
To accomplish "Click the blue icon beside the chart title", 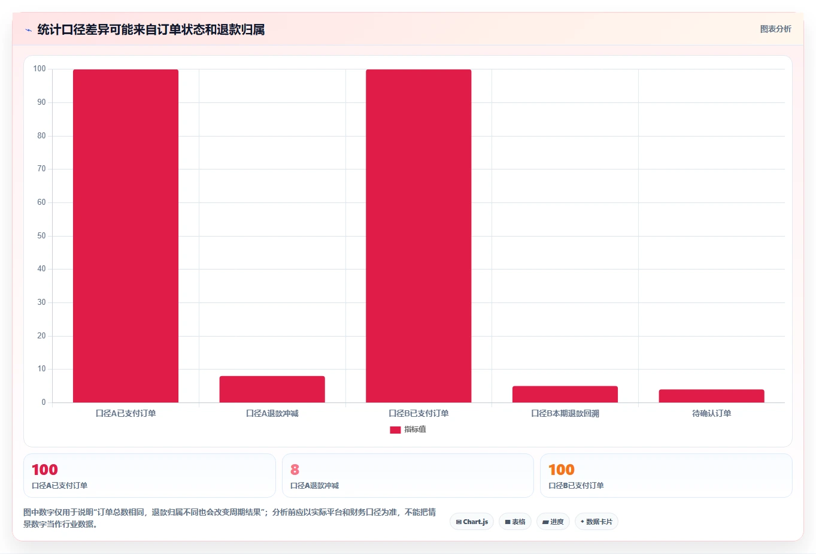I will [x=28, y=30].
